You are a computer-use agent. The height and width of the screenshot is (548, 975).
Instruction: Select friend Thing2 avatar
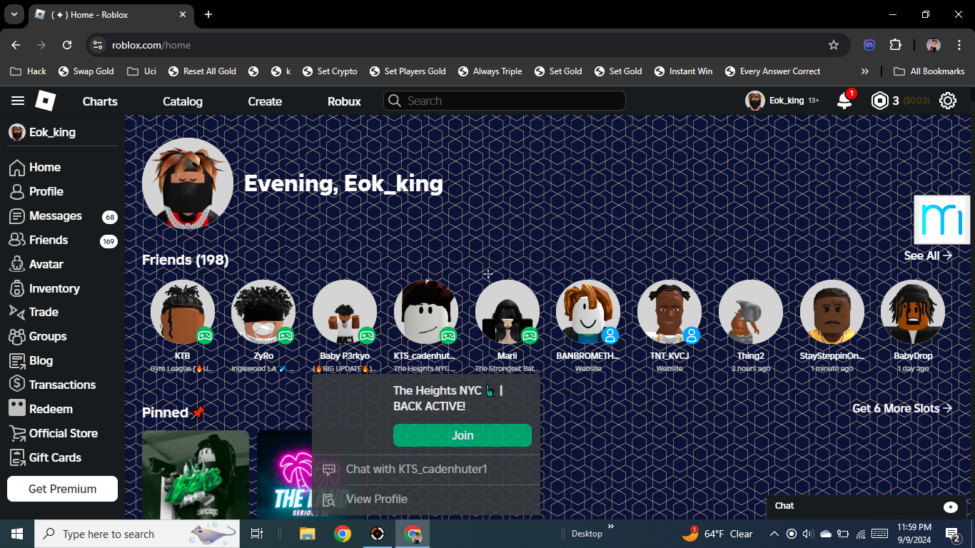(x=751, y=312)
